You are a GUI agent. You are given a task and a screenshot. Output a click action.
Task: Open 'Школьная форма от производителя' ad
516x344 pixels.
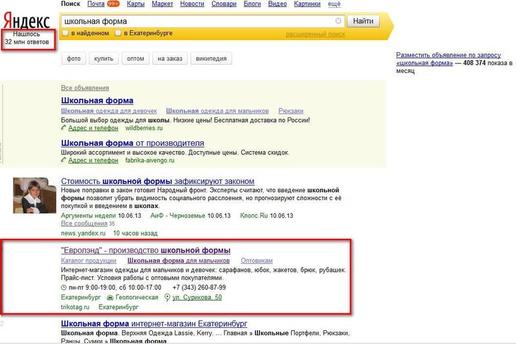point(133,143)
